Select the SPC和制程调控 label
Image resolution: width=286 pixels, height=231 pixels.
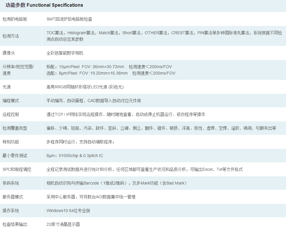click(x=17, y=169)
